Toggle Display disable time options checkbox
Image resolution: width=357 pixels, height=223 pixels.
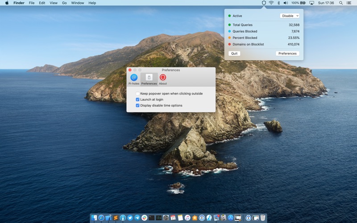click(137, 105)
